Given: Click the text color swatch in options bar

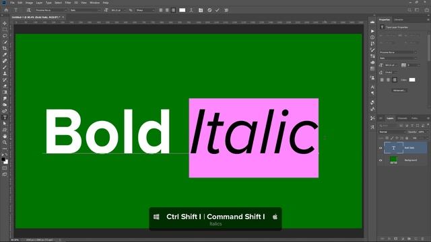Looking at the screenshot, I should click(x=183, y=10).
